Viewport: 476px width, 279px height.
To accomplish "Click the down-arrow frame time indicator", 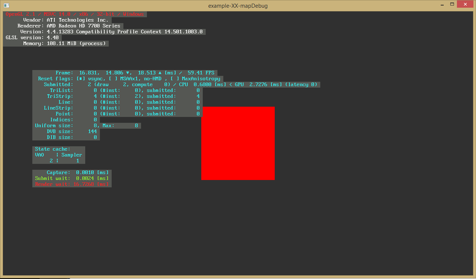I will [x=127, y=73].
